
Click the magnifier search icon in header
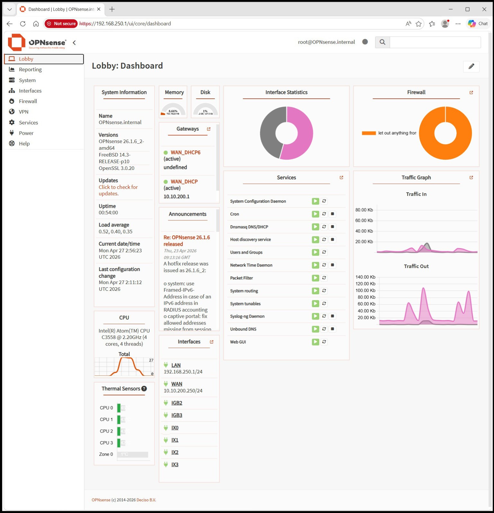click(383, 42)
